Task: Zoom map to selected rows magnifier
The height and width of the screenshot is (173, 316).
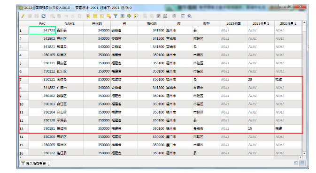Action: pyautogui.click(x=136, y=16)
